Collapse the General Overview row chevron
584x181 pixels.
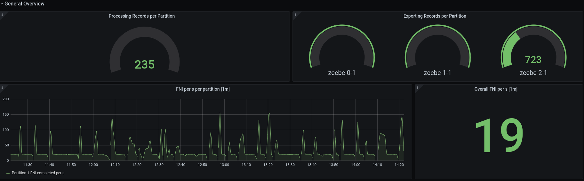(2, 4)
